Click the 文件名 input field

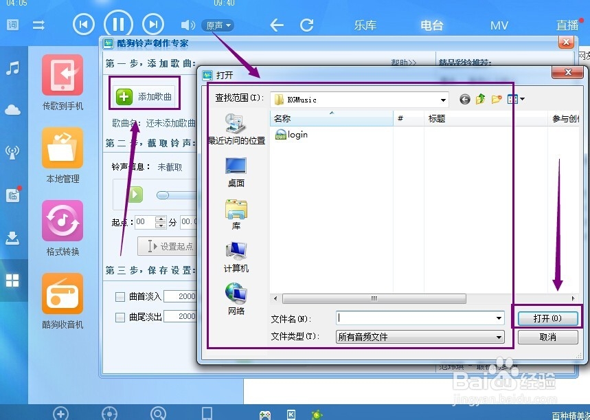(416, 318)
